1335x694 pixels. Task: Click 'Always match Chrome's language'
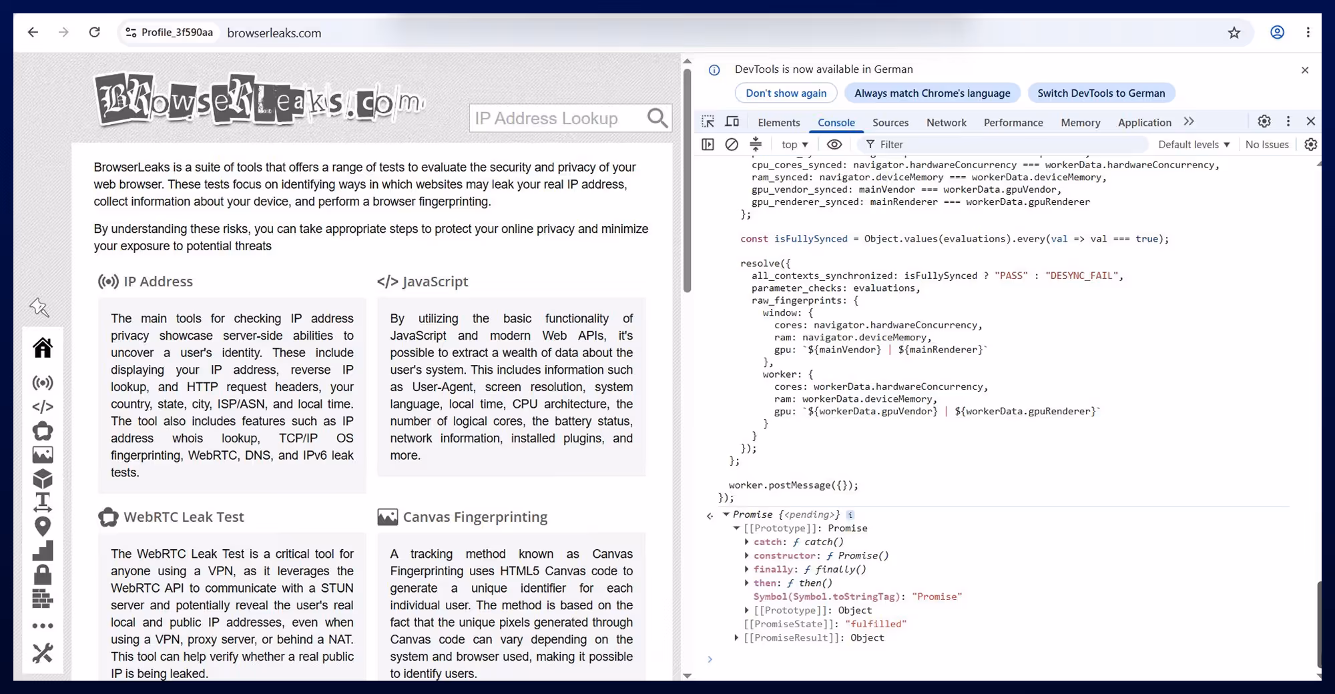[932, 93]
